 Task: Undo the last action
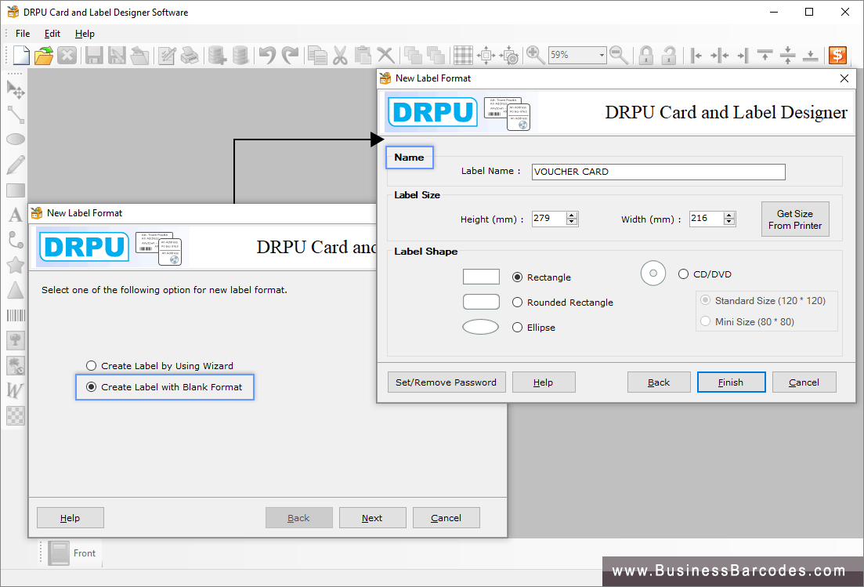(267, 55)
